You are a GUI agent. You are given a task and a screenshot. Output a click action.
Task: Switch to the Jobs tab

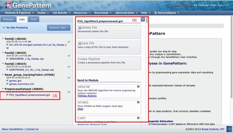point(22,19)
